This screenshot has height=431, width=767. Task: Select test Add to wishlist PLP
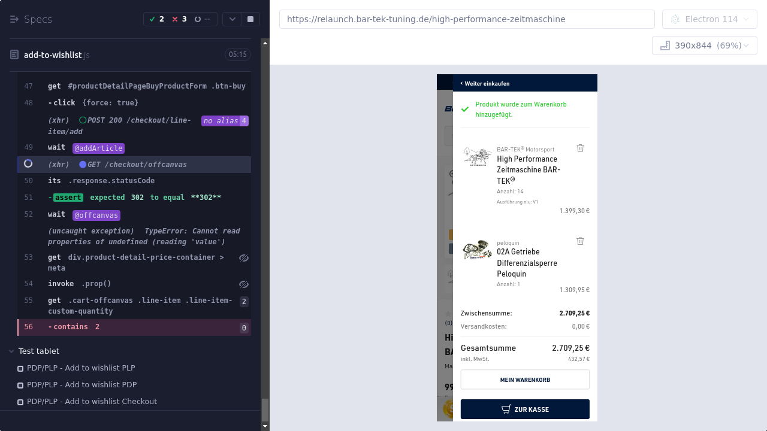point(81,368)
